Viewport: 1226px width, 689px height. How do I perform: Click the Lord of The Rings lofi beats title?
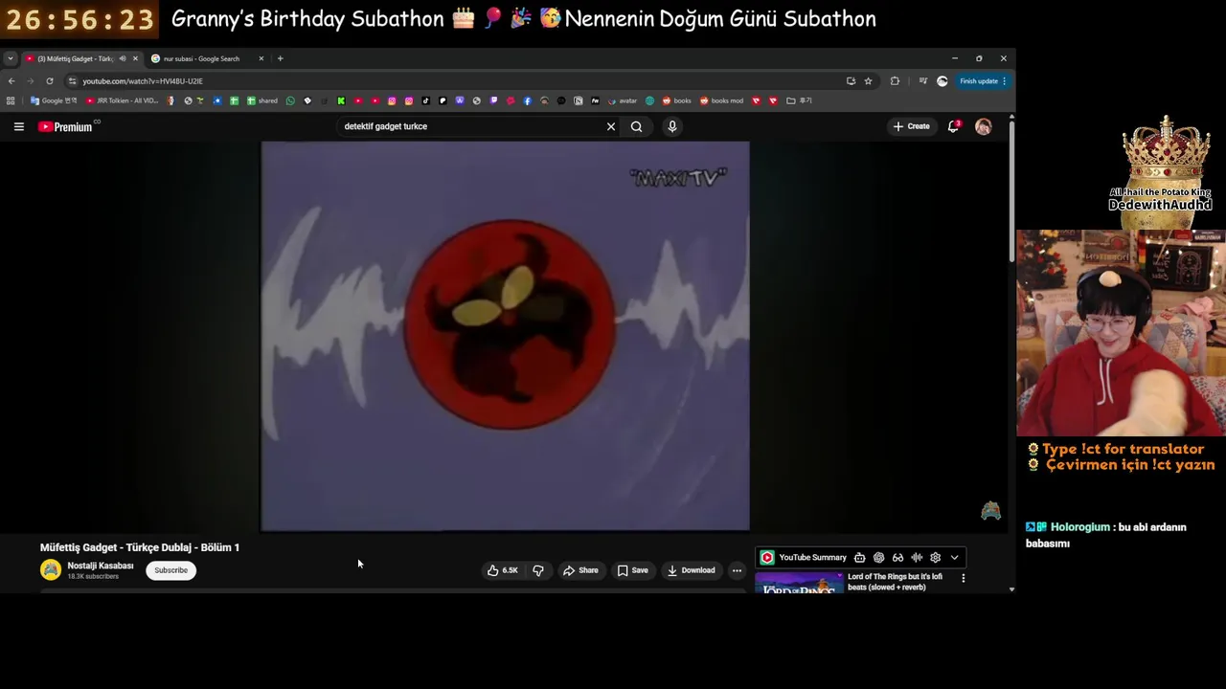point(896,582)
